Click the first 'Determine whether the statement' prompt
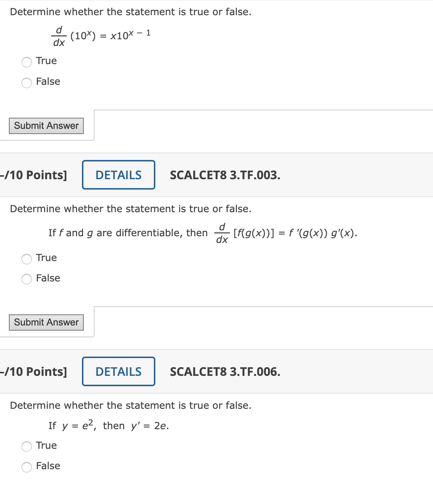Image resolution: width=433 pixels, height=491 pixels. [130, 12]
